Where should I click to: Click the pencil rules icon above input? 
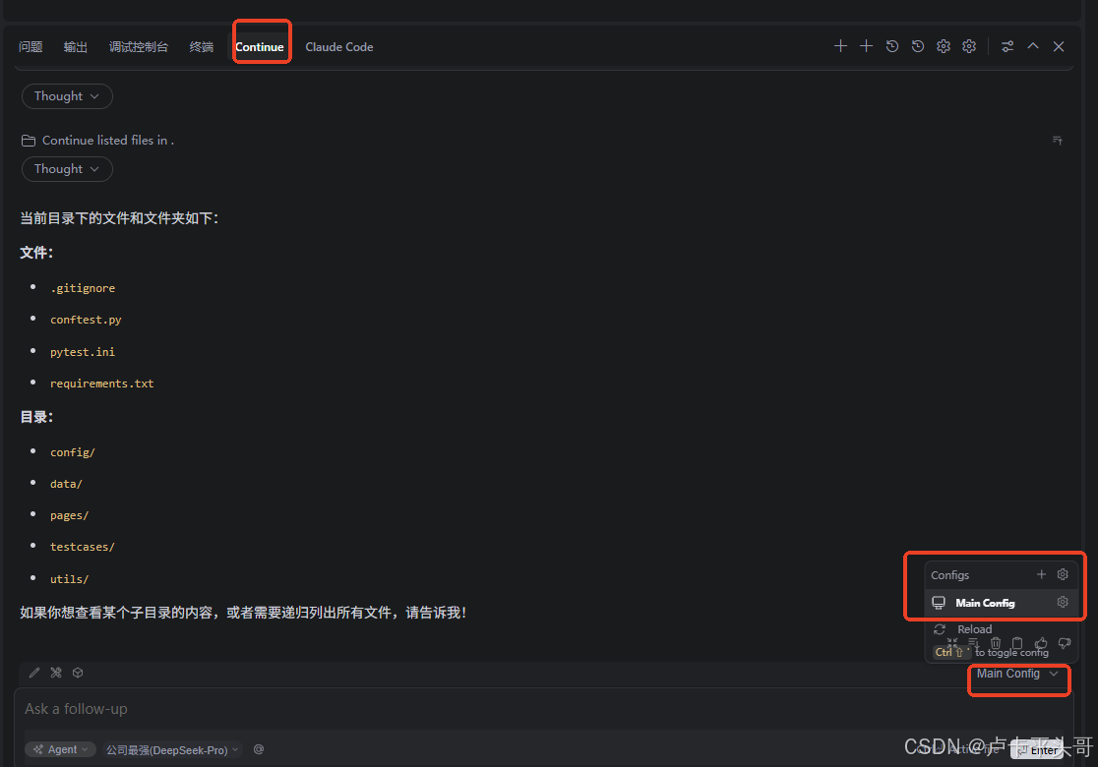[34, 673]
